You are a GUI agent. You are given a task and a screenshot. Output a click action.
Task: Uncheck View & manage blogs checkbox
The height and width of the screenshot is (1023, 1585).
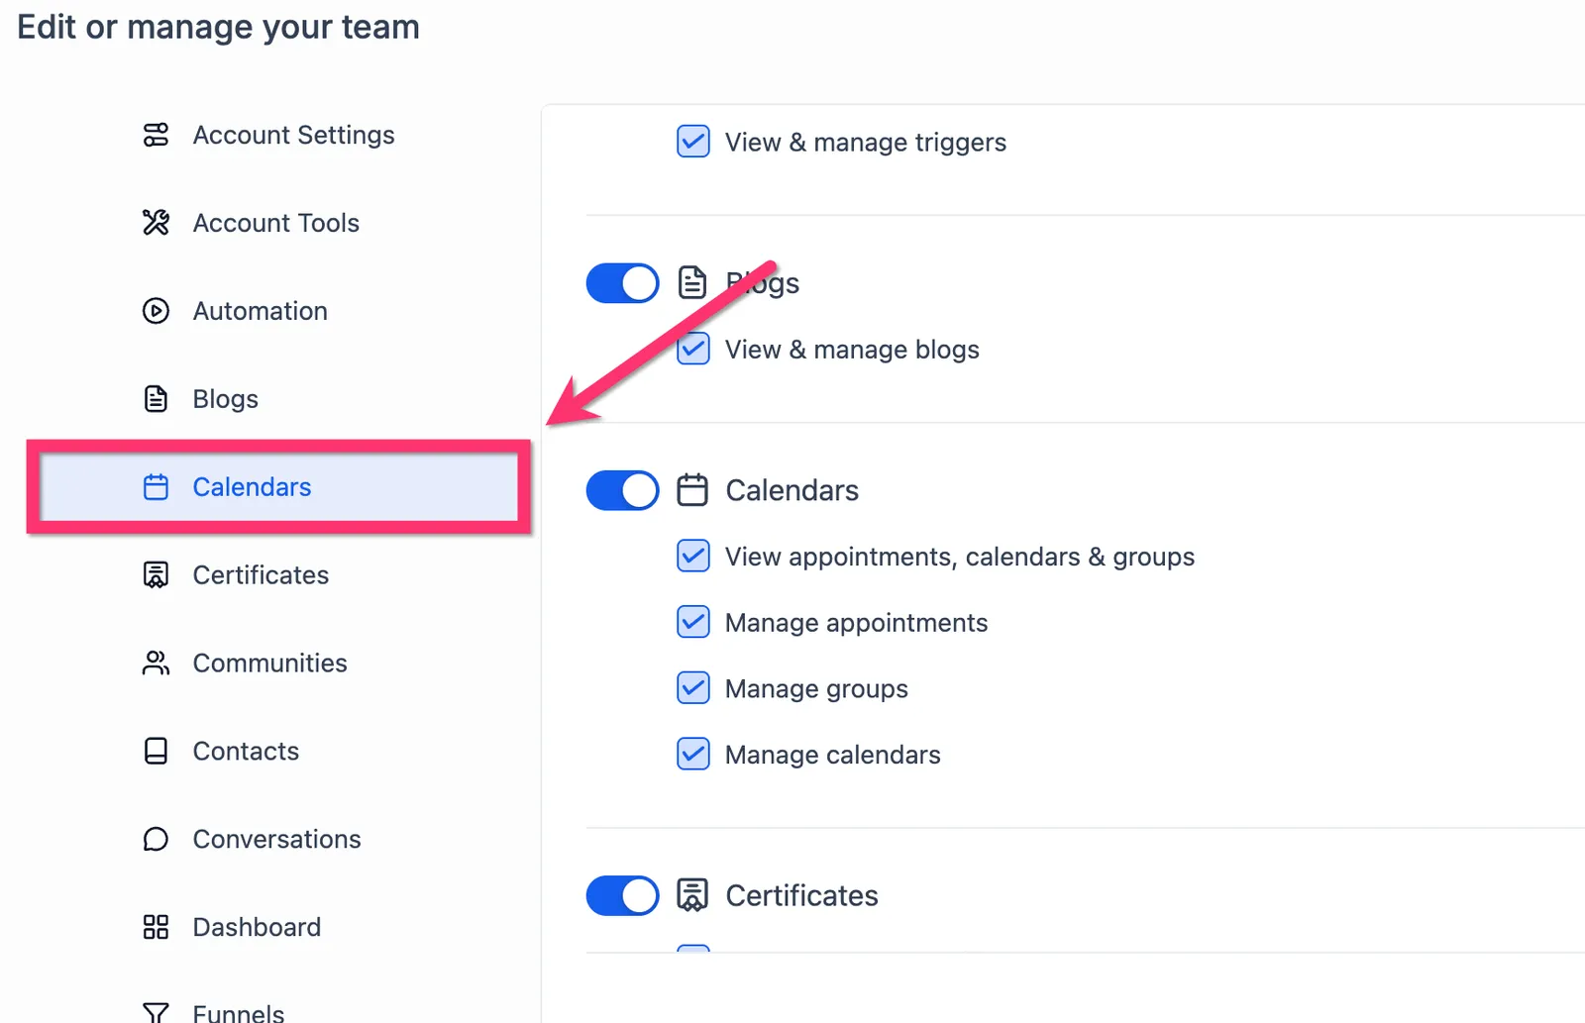point(693,349)
